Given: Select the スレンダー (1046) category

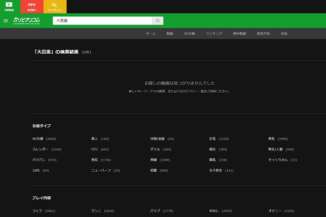Looking at the screenshot, I should 47,149.
